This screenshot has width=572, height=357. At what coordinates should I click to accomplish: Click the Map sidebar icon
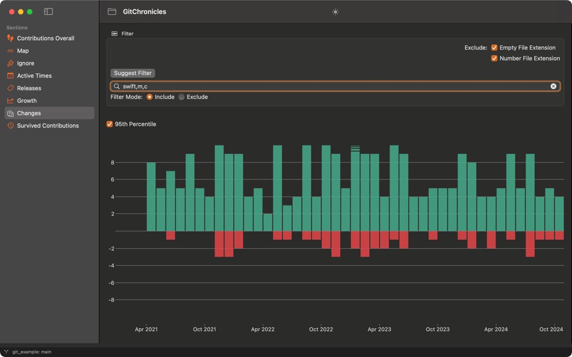(10, 50)
